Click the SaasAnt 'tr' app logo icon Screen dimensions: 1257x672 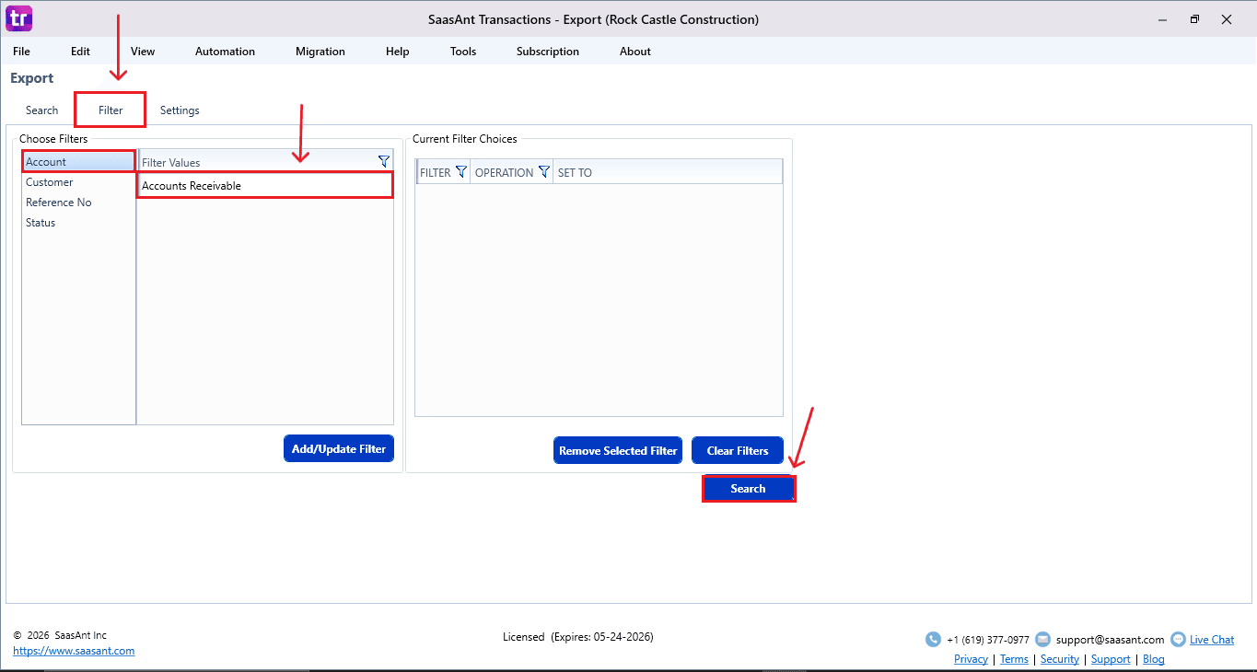[x=18, y=18]
